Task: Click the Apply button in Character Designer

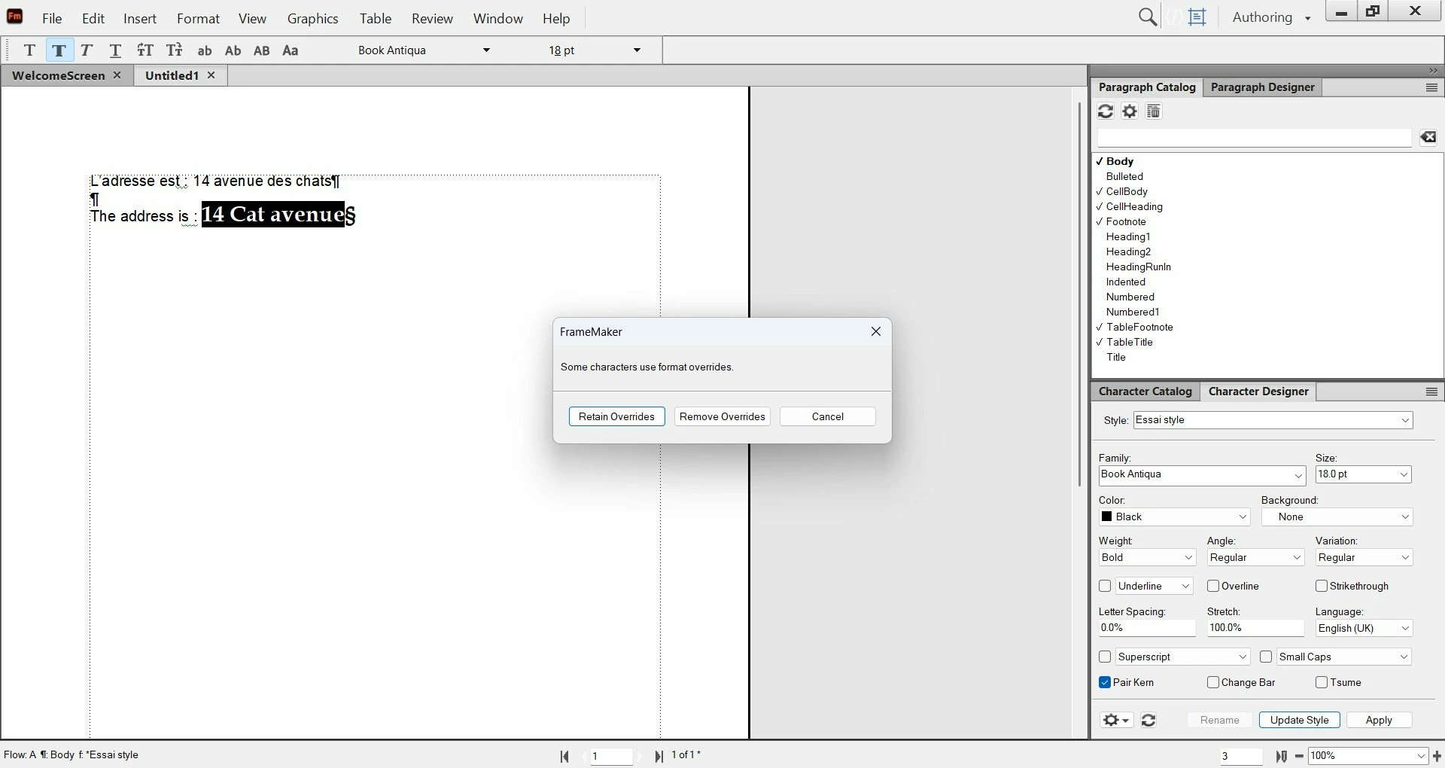Action: point(1379,721)
